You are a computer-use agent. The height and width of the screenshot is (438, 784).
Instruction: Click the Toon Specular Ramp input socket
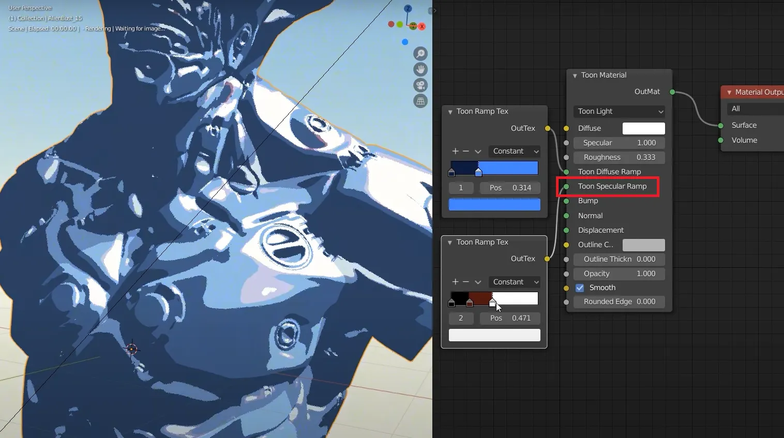[566, 186]
